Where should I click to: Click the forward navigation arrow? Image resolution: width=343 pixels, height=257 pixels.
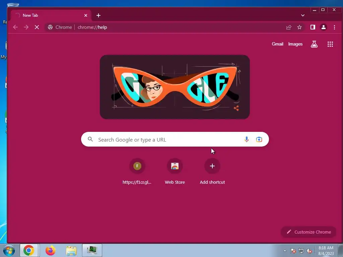[x=26, y=27]
